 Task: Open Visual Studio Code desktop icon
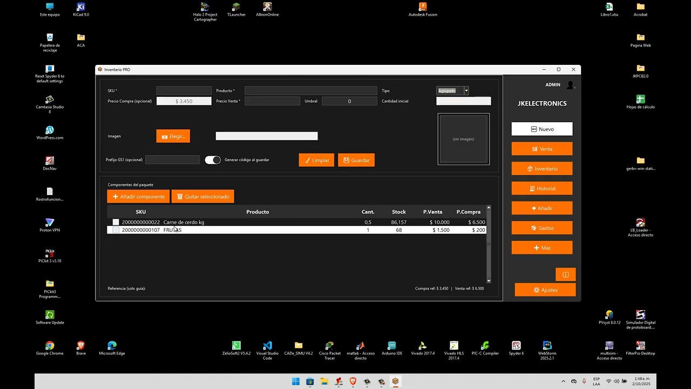click(x=267, y=350)
